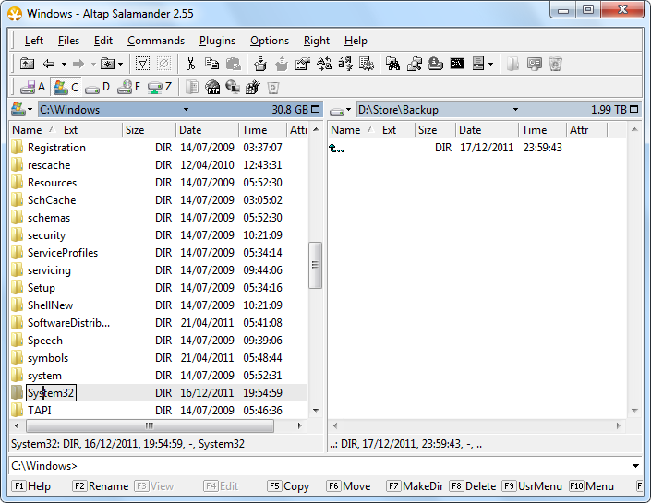Viewport: 651px width, 503px height.
Task: Switch to CD drive E
Action: [128, 87]
